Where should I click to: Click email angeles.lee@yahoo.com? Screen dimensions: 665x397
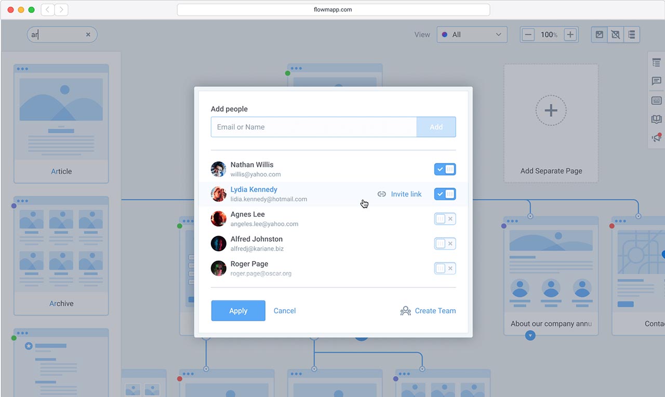[264, 224]
